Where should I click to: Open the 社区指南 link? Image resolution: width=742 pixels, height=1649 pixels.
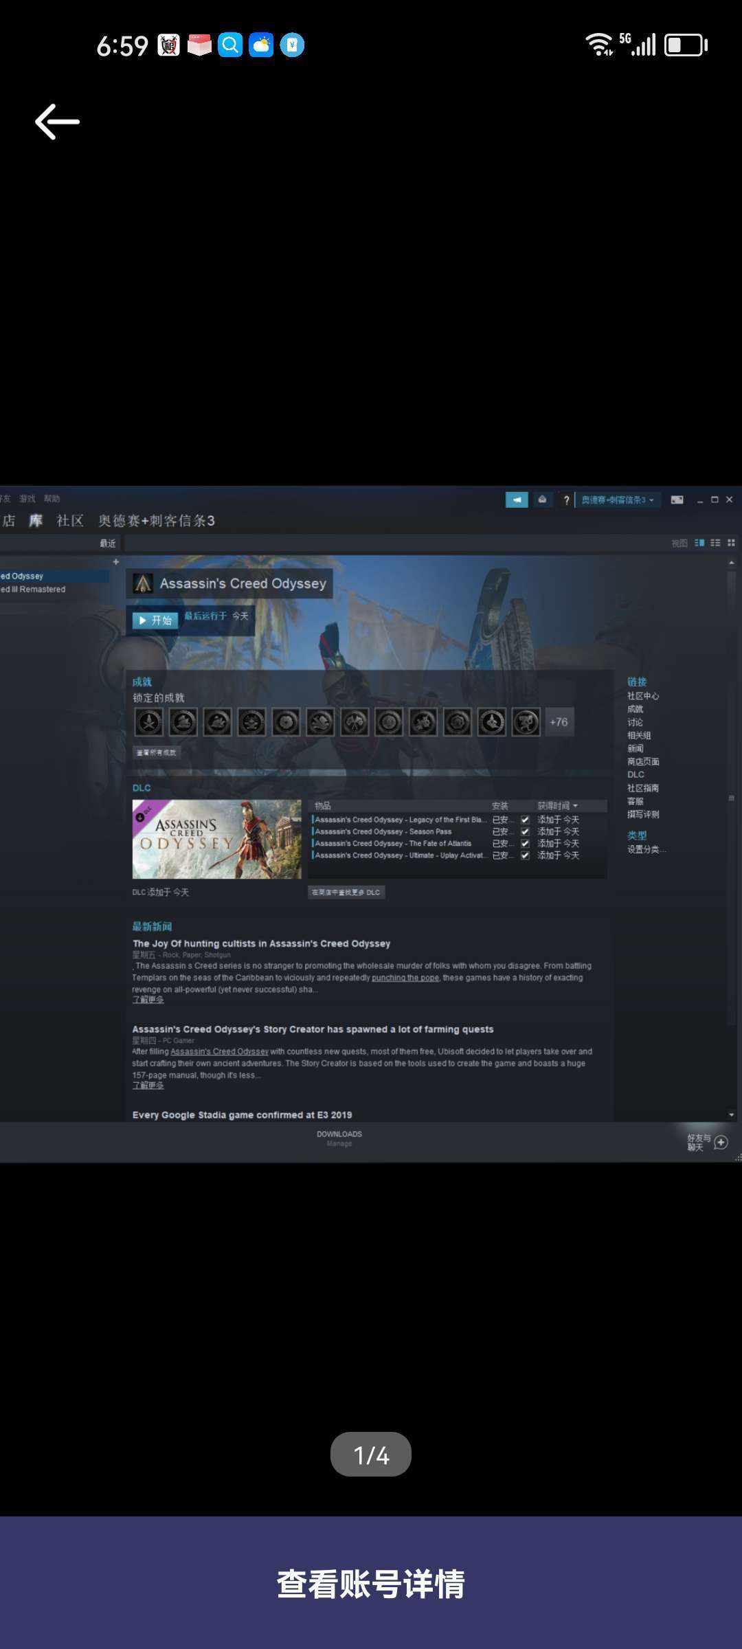coord(643,788)
